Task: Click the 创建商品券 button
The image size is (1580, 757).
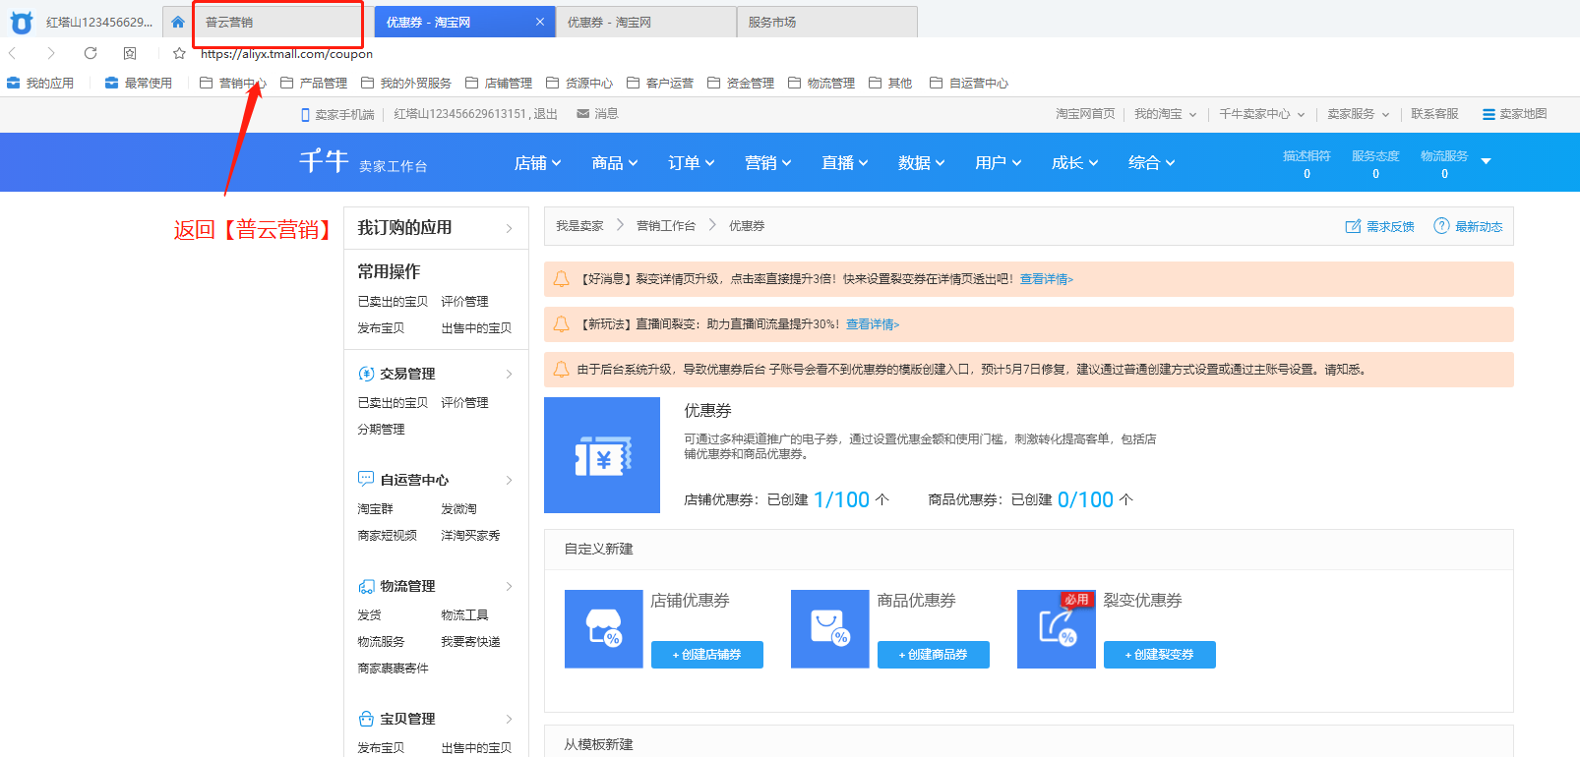Action: pos(934,655)
